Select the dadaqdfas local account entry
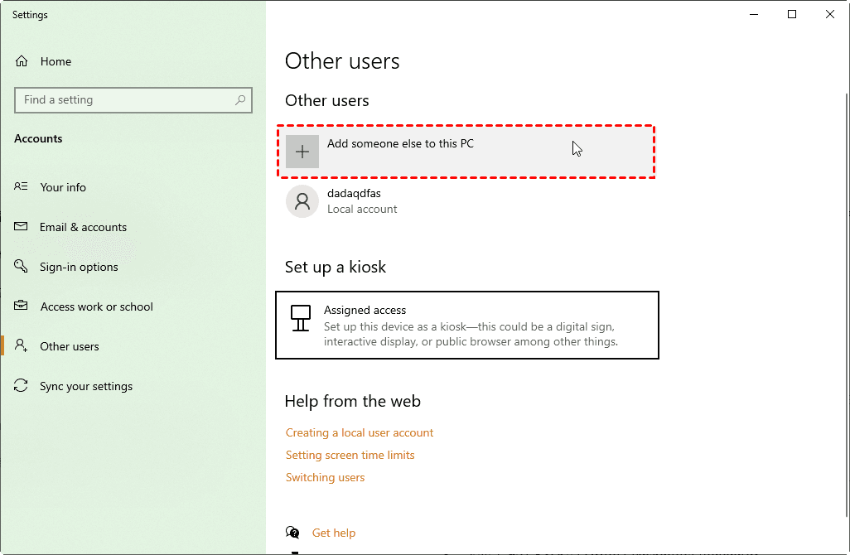Image resolution: width=850 pixels, height=555 pixels. 362,201
